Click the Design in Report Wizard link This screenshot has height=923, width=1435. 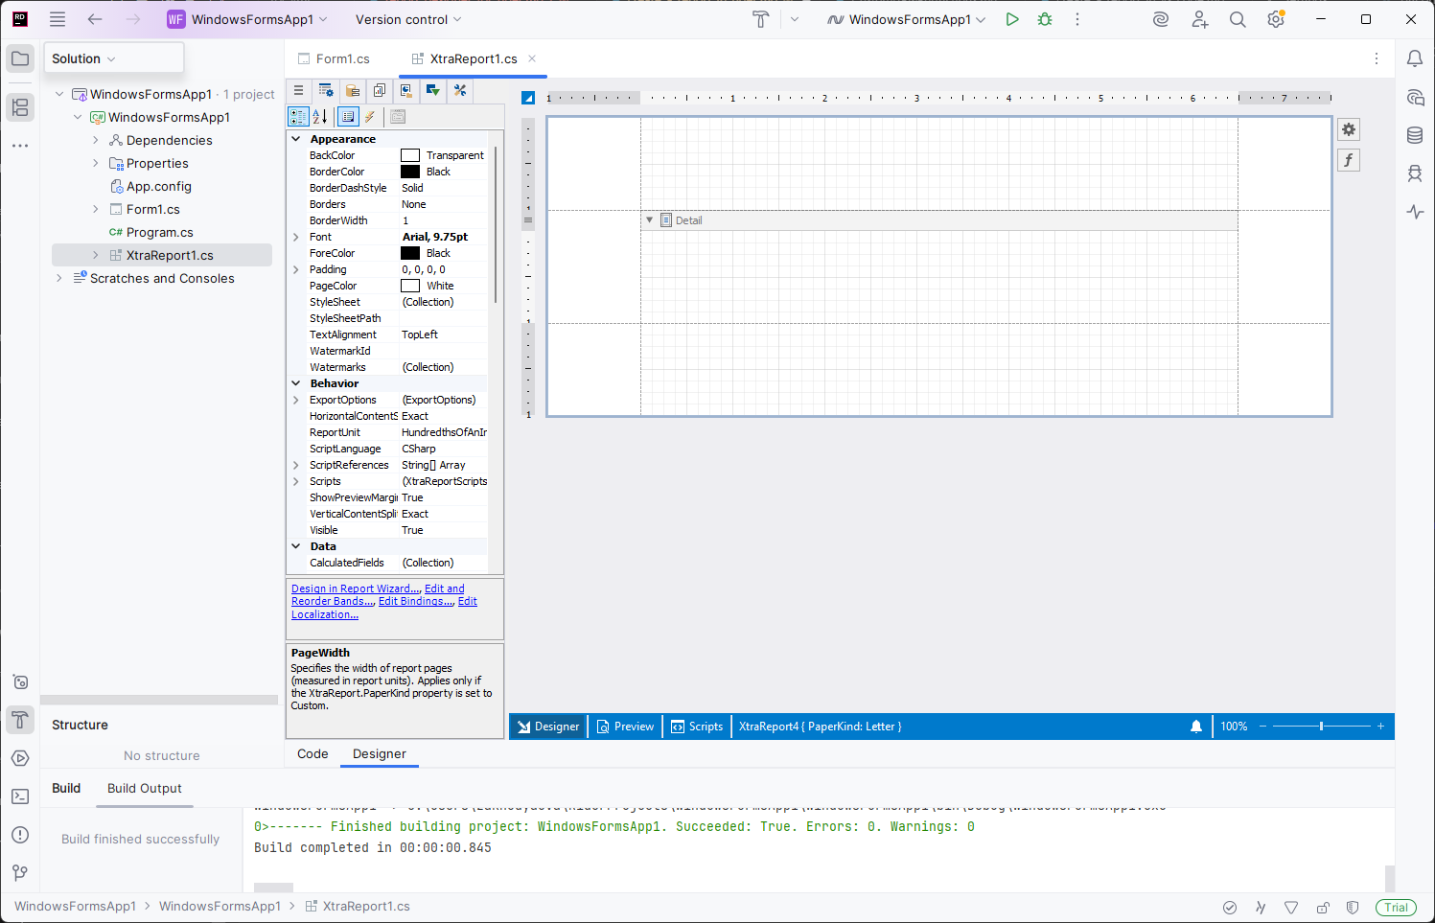click(x=354, y=588)
